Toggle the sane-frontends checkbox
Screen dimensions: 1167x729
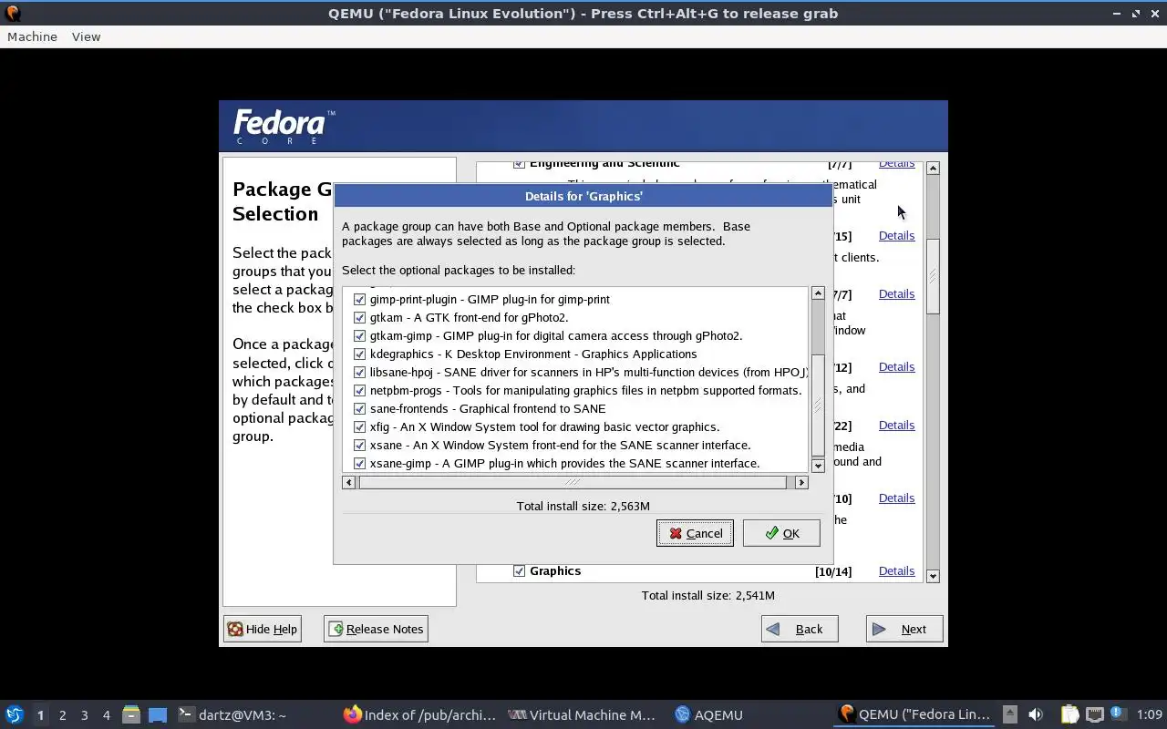(x=359, y=408)
